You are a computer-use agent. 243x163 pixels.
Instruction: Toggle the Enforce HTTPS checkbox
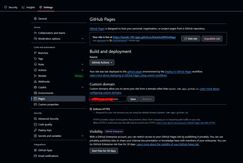91,109
